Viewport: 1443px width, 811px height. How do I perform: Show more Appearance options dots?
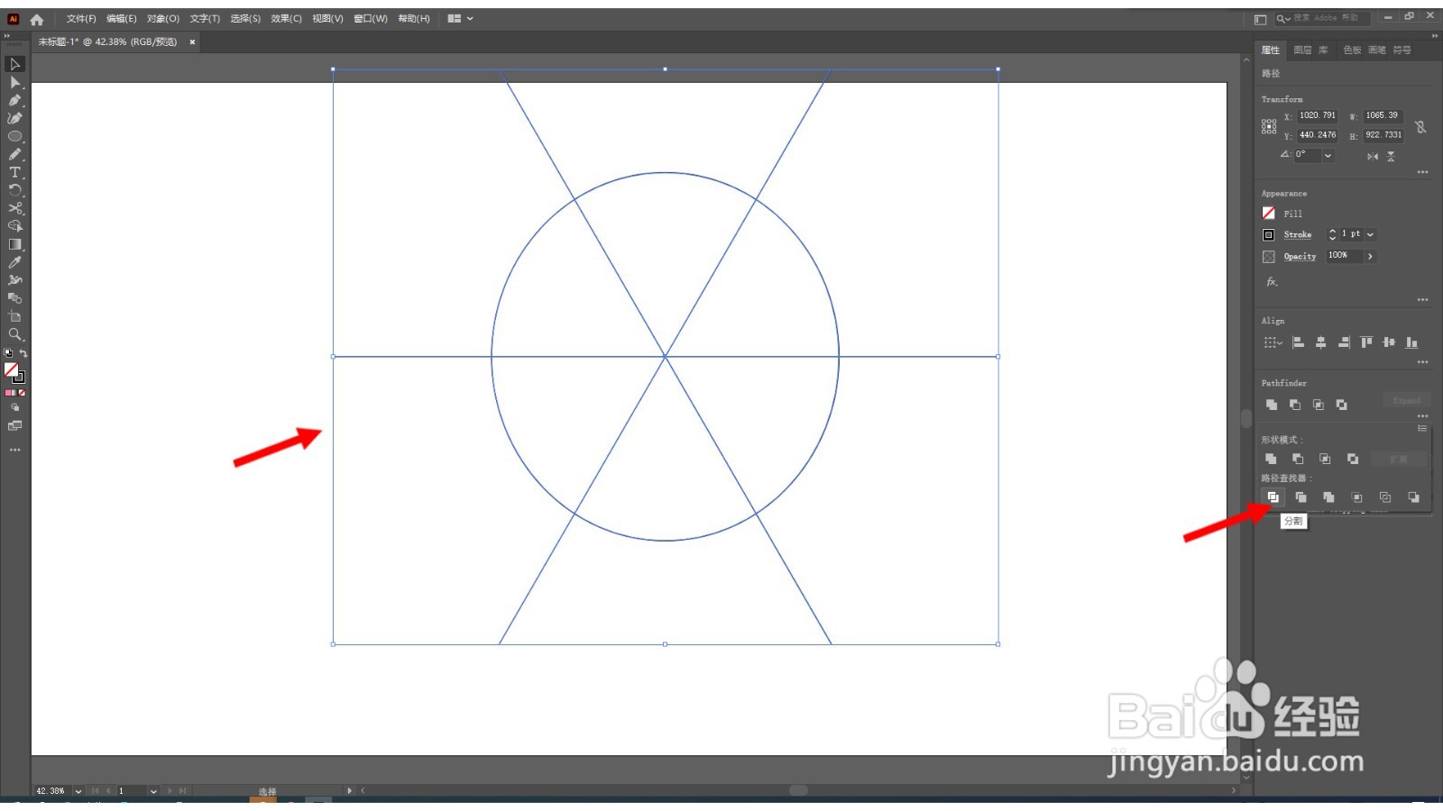1422,299
